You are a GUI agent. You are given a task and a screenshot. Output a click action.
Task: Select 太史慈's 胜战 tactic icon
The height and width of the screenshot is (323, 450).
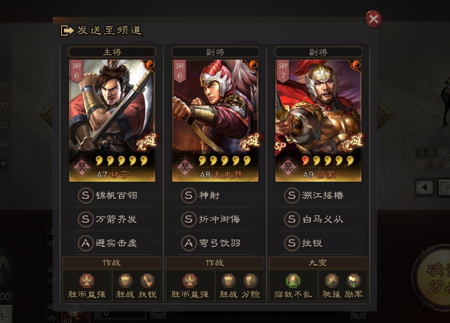point(228,281)
